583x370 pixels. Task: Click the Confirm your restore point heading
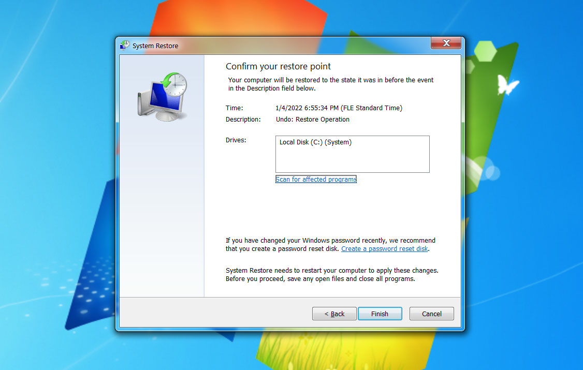point(278,66)
